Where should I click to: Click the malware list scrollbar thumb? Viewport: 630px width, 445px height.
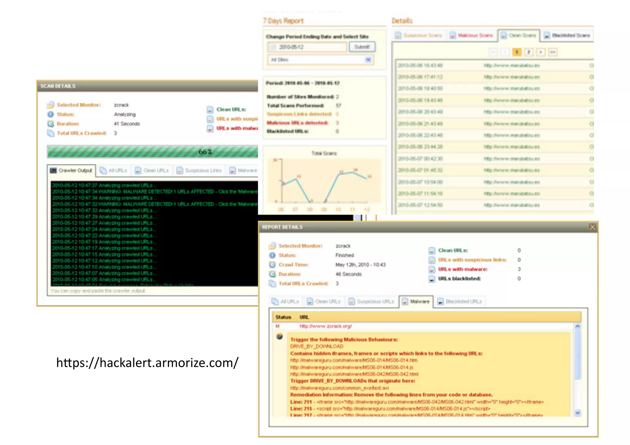pyautogui.click(x=577, y=355)
